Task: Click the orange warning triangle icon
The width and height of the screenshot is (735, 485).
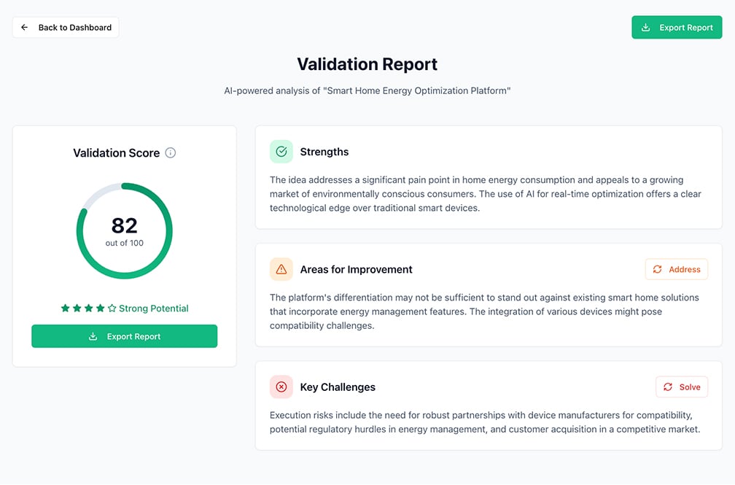Action: [x=281, y=269]
